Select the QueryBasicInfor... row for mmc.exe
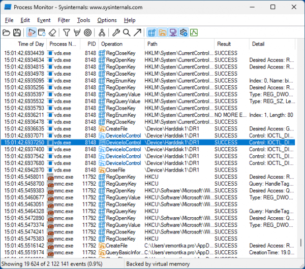Screen dimensions: 305x269 click(x=148, y=252)
